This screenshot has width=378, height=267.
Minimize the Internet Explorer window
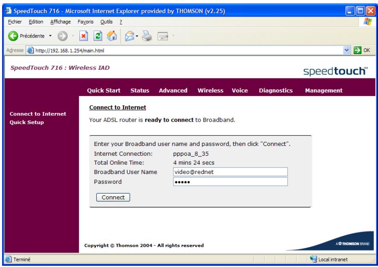350,11
